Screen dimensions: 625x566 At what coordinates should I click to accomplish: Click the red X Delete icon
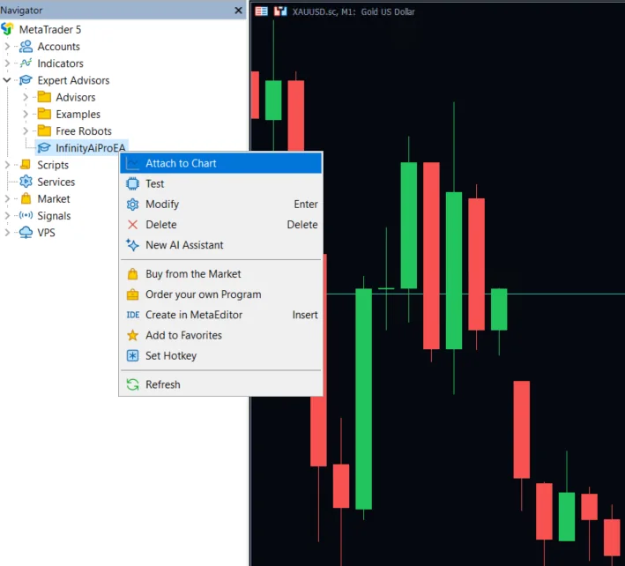[132, 225]
